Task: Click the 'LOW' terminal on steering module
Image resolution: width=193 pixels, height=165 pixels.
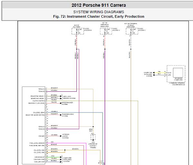Action: coord(169,75)
